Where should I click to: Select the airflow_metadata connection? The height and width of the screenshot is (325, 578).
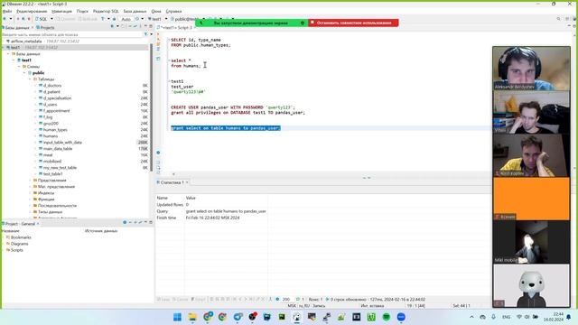point(26,42)
